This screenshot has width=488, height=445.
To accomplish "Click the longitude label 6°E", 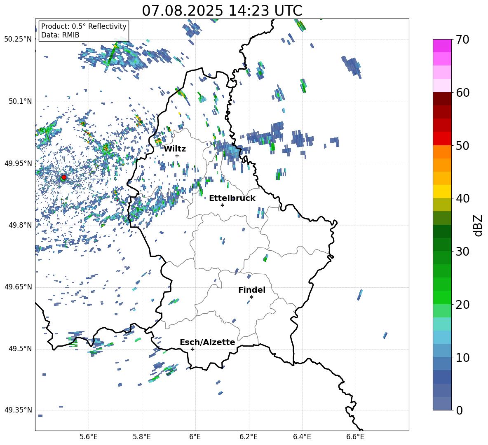I will (x=195, y=437).
